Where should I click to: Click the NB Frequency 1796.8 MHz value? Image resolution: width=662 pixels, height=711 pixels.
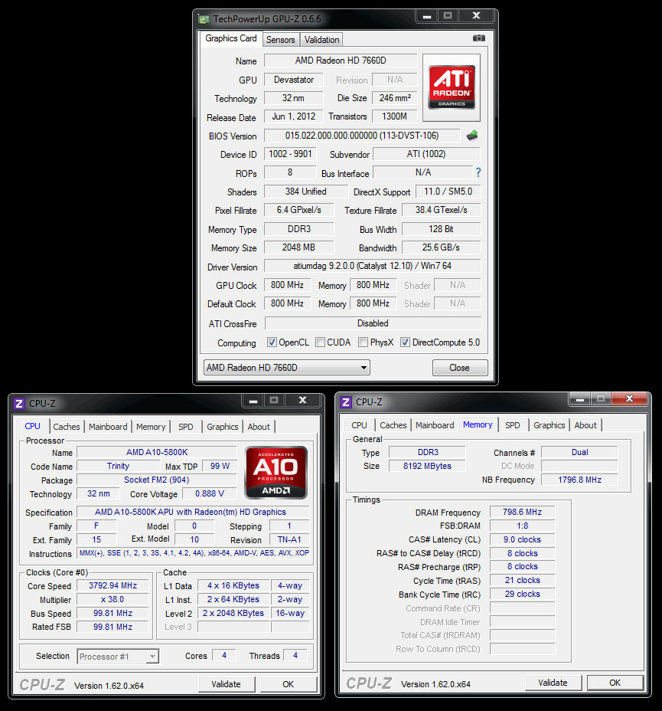pyautogui.click(x=579, y=480)
